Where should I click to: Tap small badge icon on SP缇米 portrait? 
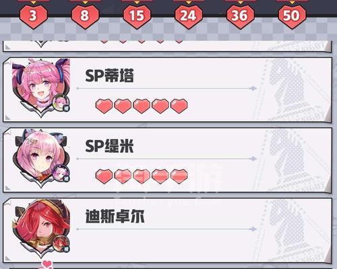coord(61,174)
